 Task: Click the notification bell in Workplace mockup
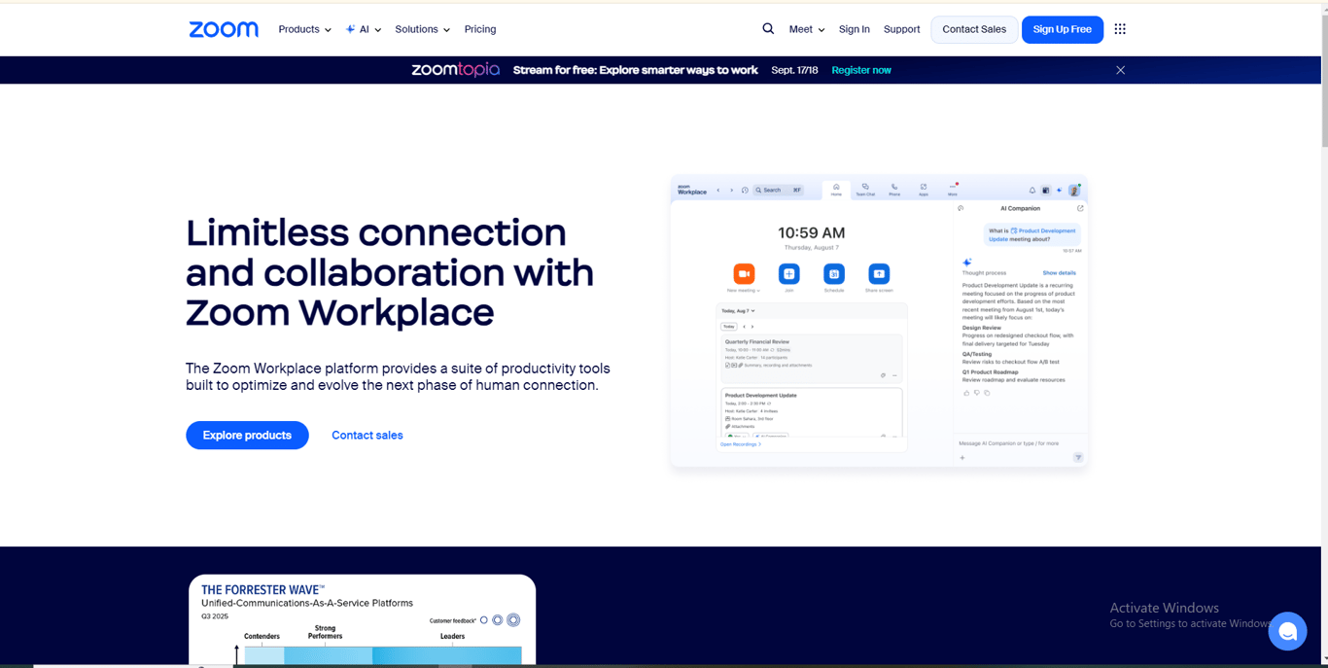[1032, 191]
